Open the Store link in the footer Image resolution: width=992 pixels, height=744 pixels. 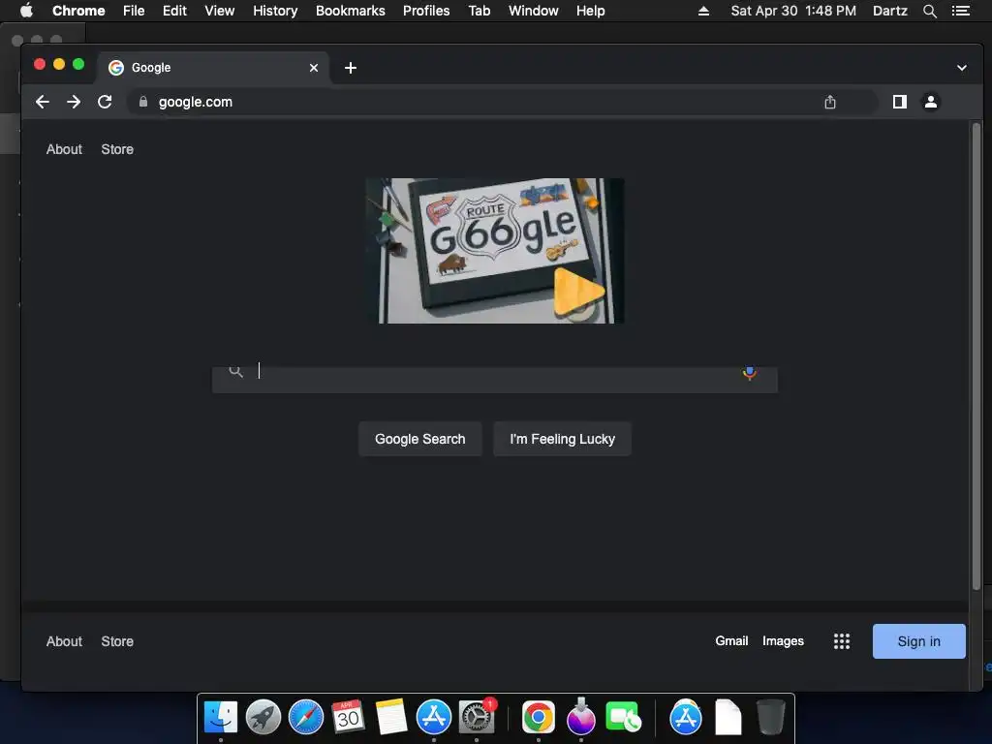point(117,641)
